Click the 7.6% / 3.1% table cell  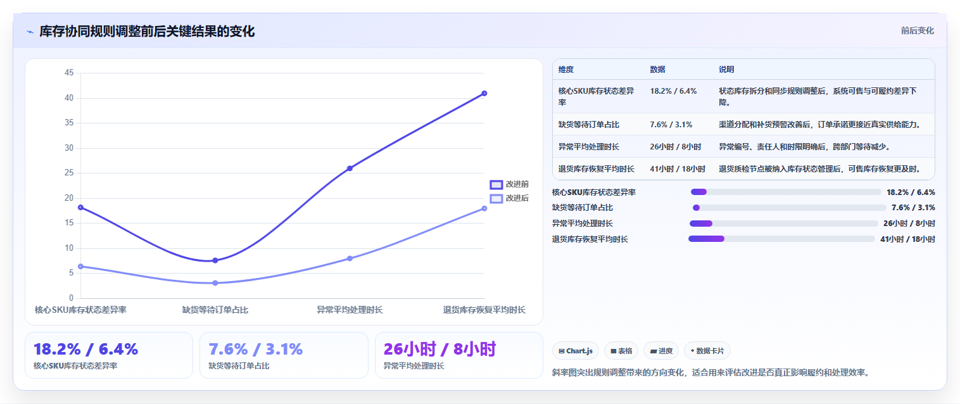(x=671, y=124)
